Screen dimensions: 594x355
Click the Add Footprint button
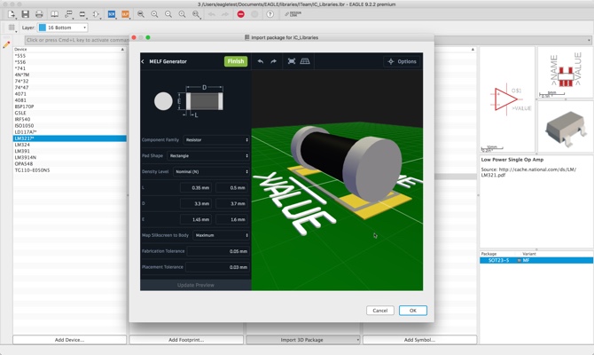tap(186, 340)
